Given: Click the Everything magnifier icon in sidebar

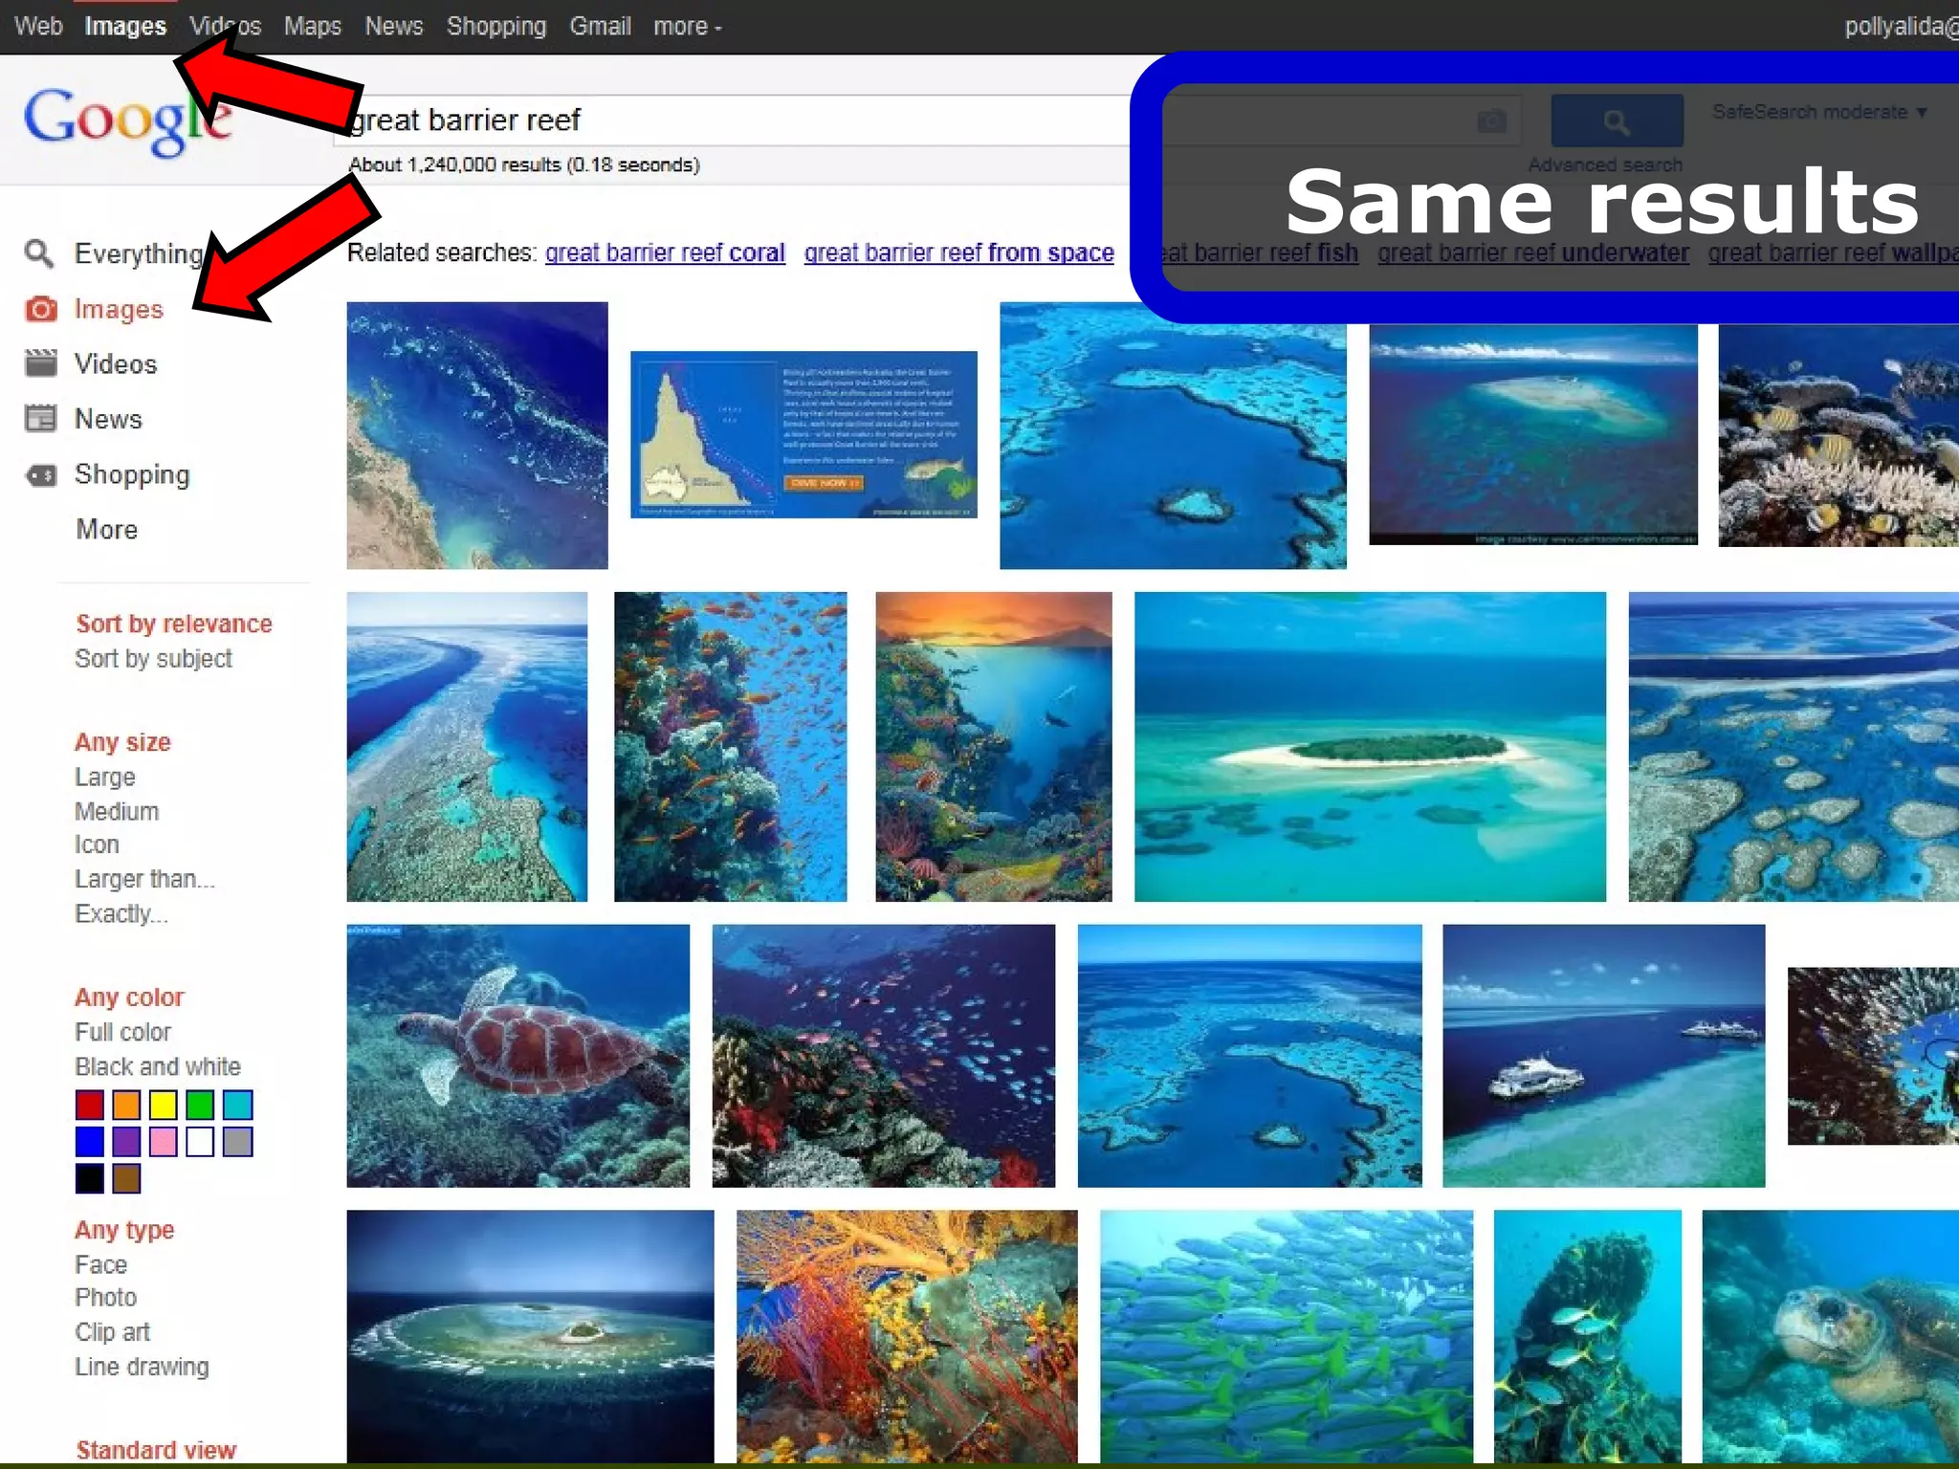Looking at the screenshot, I should pos(39,253).
